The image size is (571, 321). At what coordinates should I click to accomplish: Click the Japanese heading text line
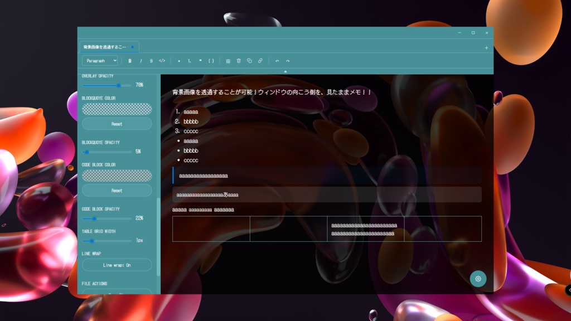pyautogui.click(x=272, y=92)
